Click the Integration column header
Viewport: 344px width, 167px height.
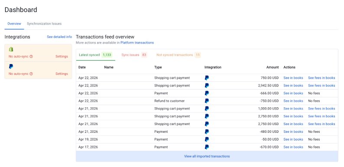[213, 67]
